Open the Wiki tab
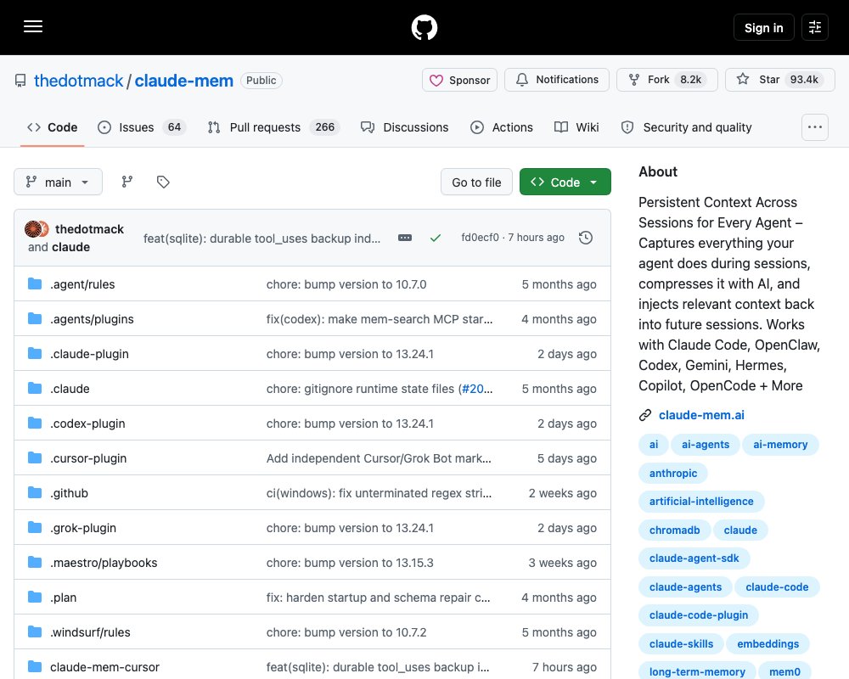The image size is (849, 679). click(576, 127)
